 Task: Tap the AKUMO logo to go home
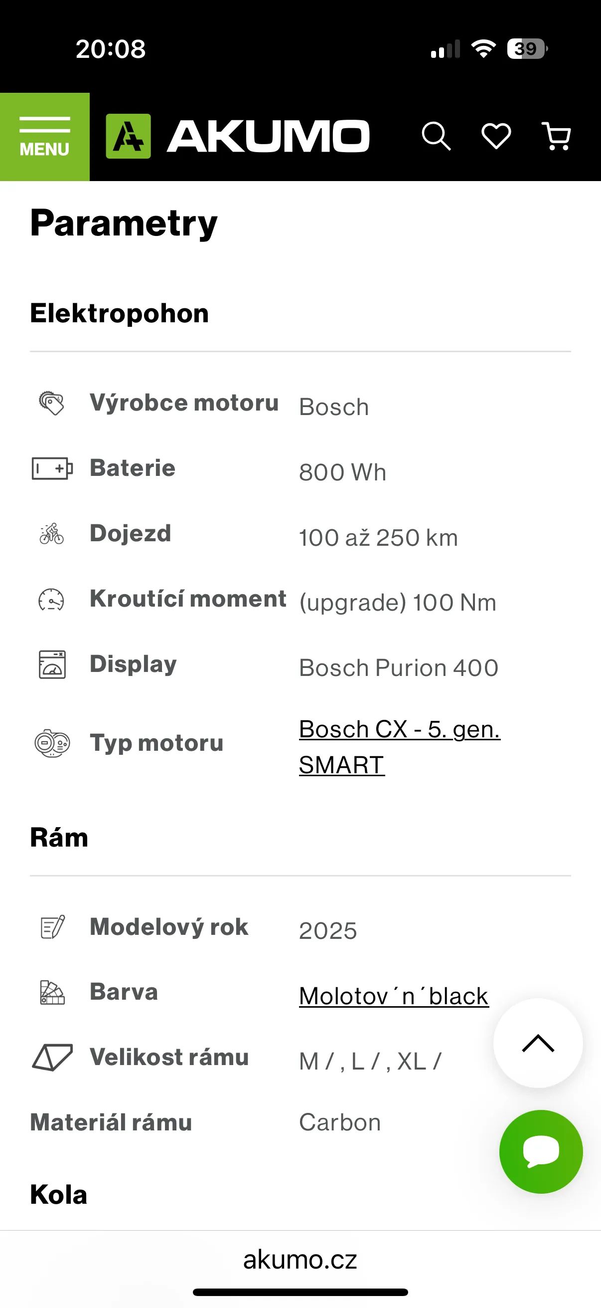(237, 137)
